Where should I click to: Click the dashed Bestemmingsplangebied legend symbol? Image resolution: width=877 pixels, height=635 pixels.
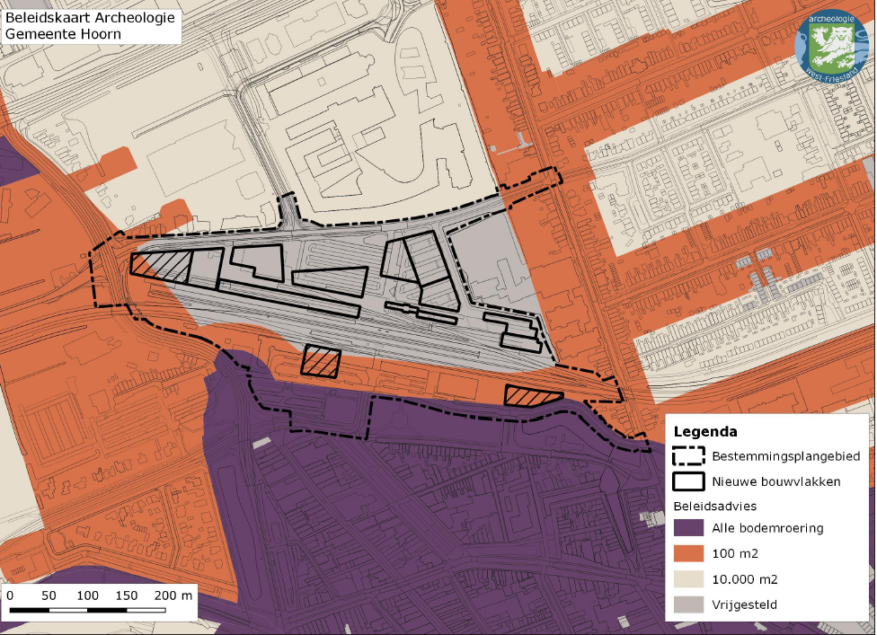pos(688,456)
